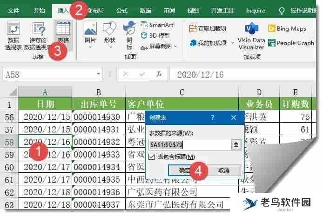This screenshot has height=216, width=323.
Task: Click the PivotTable (数据透视表) icon
Action: pos(13,29)
